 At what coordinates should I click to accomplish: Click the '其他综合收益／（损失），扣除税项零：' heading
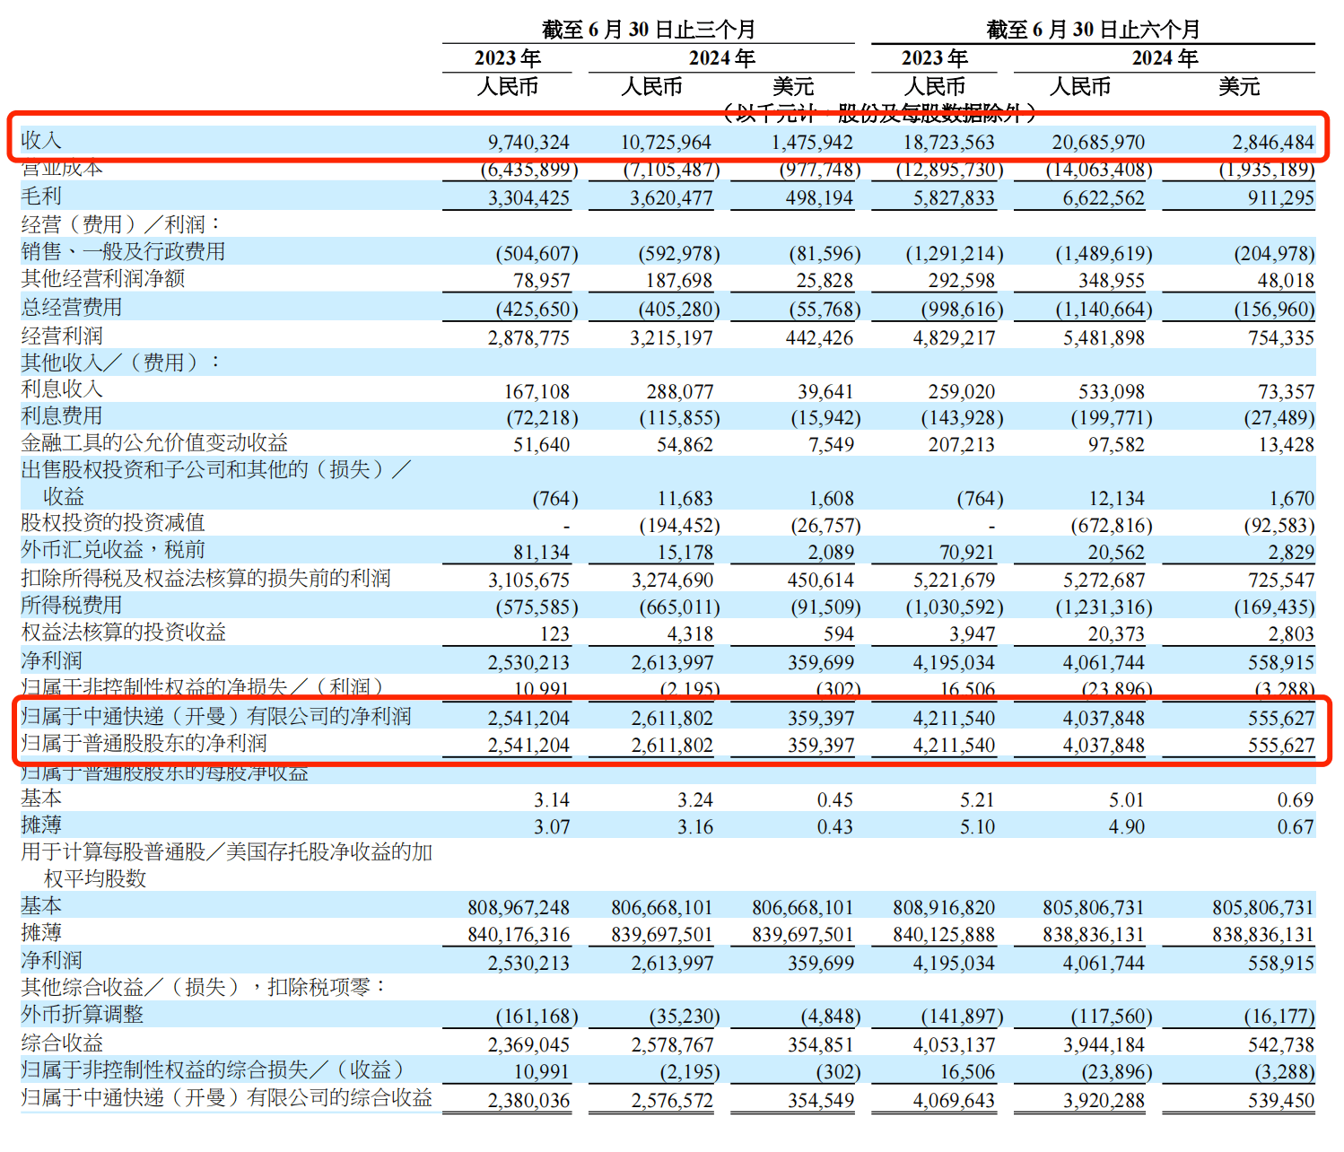[205, 988]
